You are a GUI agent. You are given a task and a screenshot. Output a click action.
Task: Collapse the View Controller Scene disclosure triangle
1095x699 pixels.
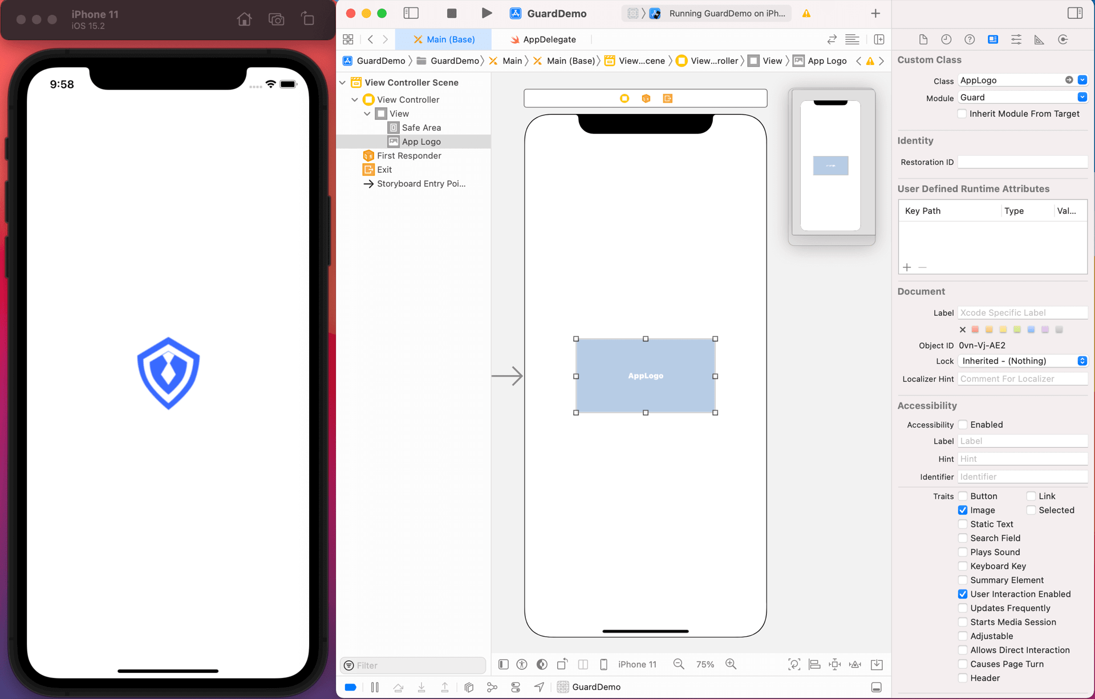pyautogui.click(x=343, y=83)
